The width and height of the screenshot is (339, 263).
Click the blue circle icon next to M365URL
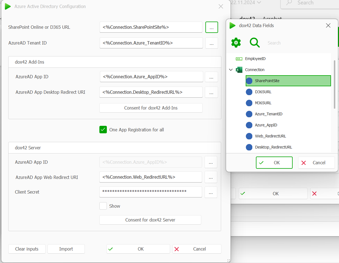249,103
